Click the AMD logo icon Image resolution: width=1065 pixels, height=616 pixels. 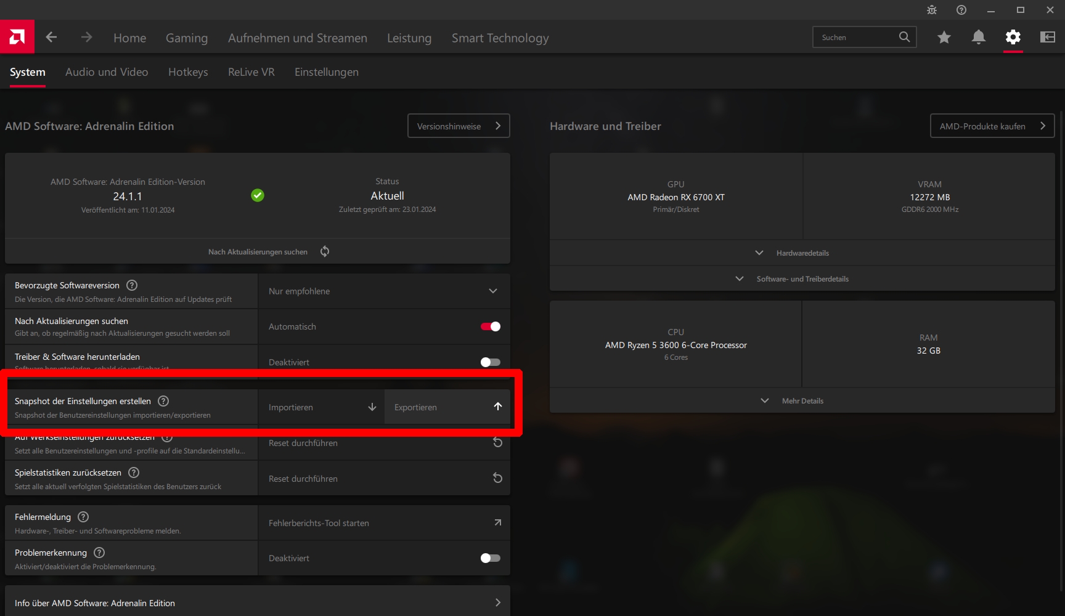(17, 37)
